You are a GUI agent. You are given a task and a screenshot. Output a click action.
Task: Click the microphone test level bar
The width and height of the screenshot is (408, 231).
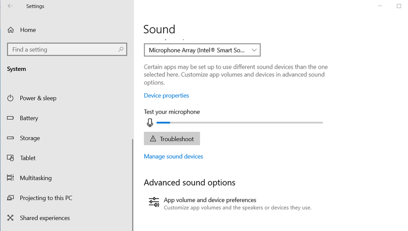tap(240, 123)
